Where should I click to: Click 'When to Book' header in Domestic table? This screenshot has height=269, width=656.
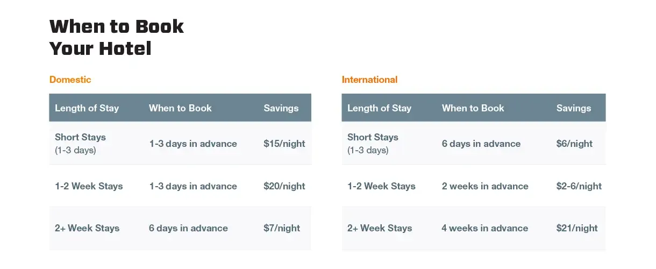tap(180, 108)
